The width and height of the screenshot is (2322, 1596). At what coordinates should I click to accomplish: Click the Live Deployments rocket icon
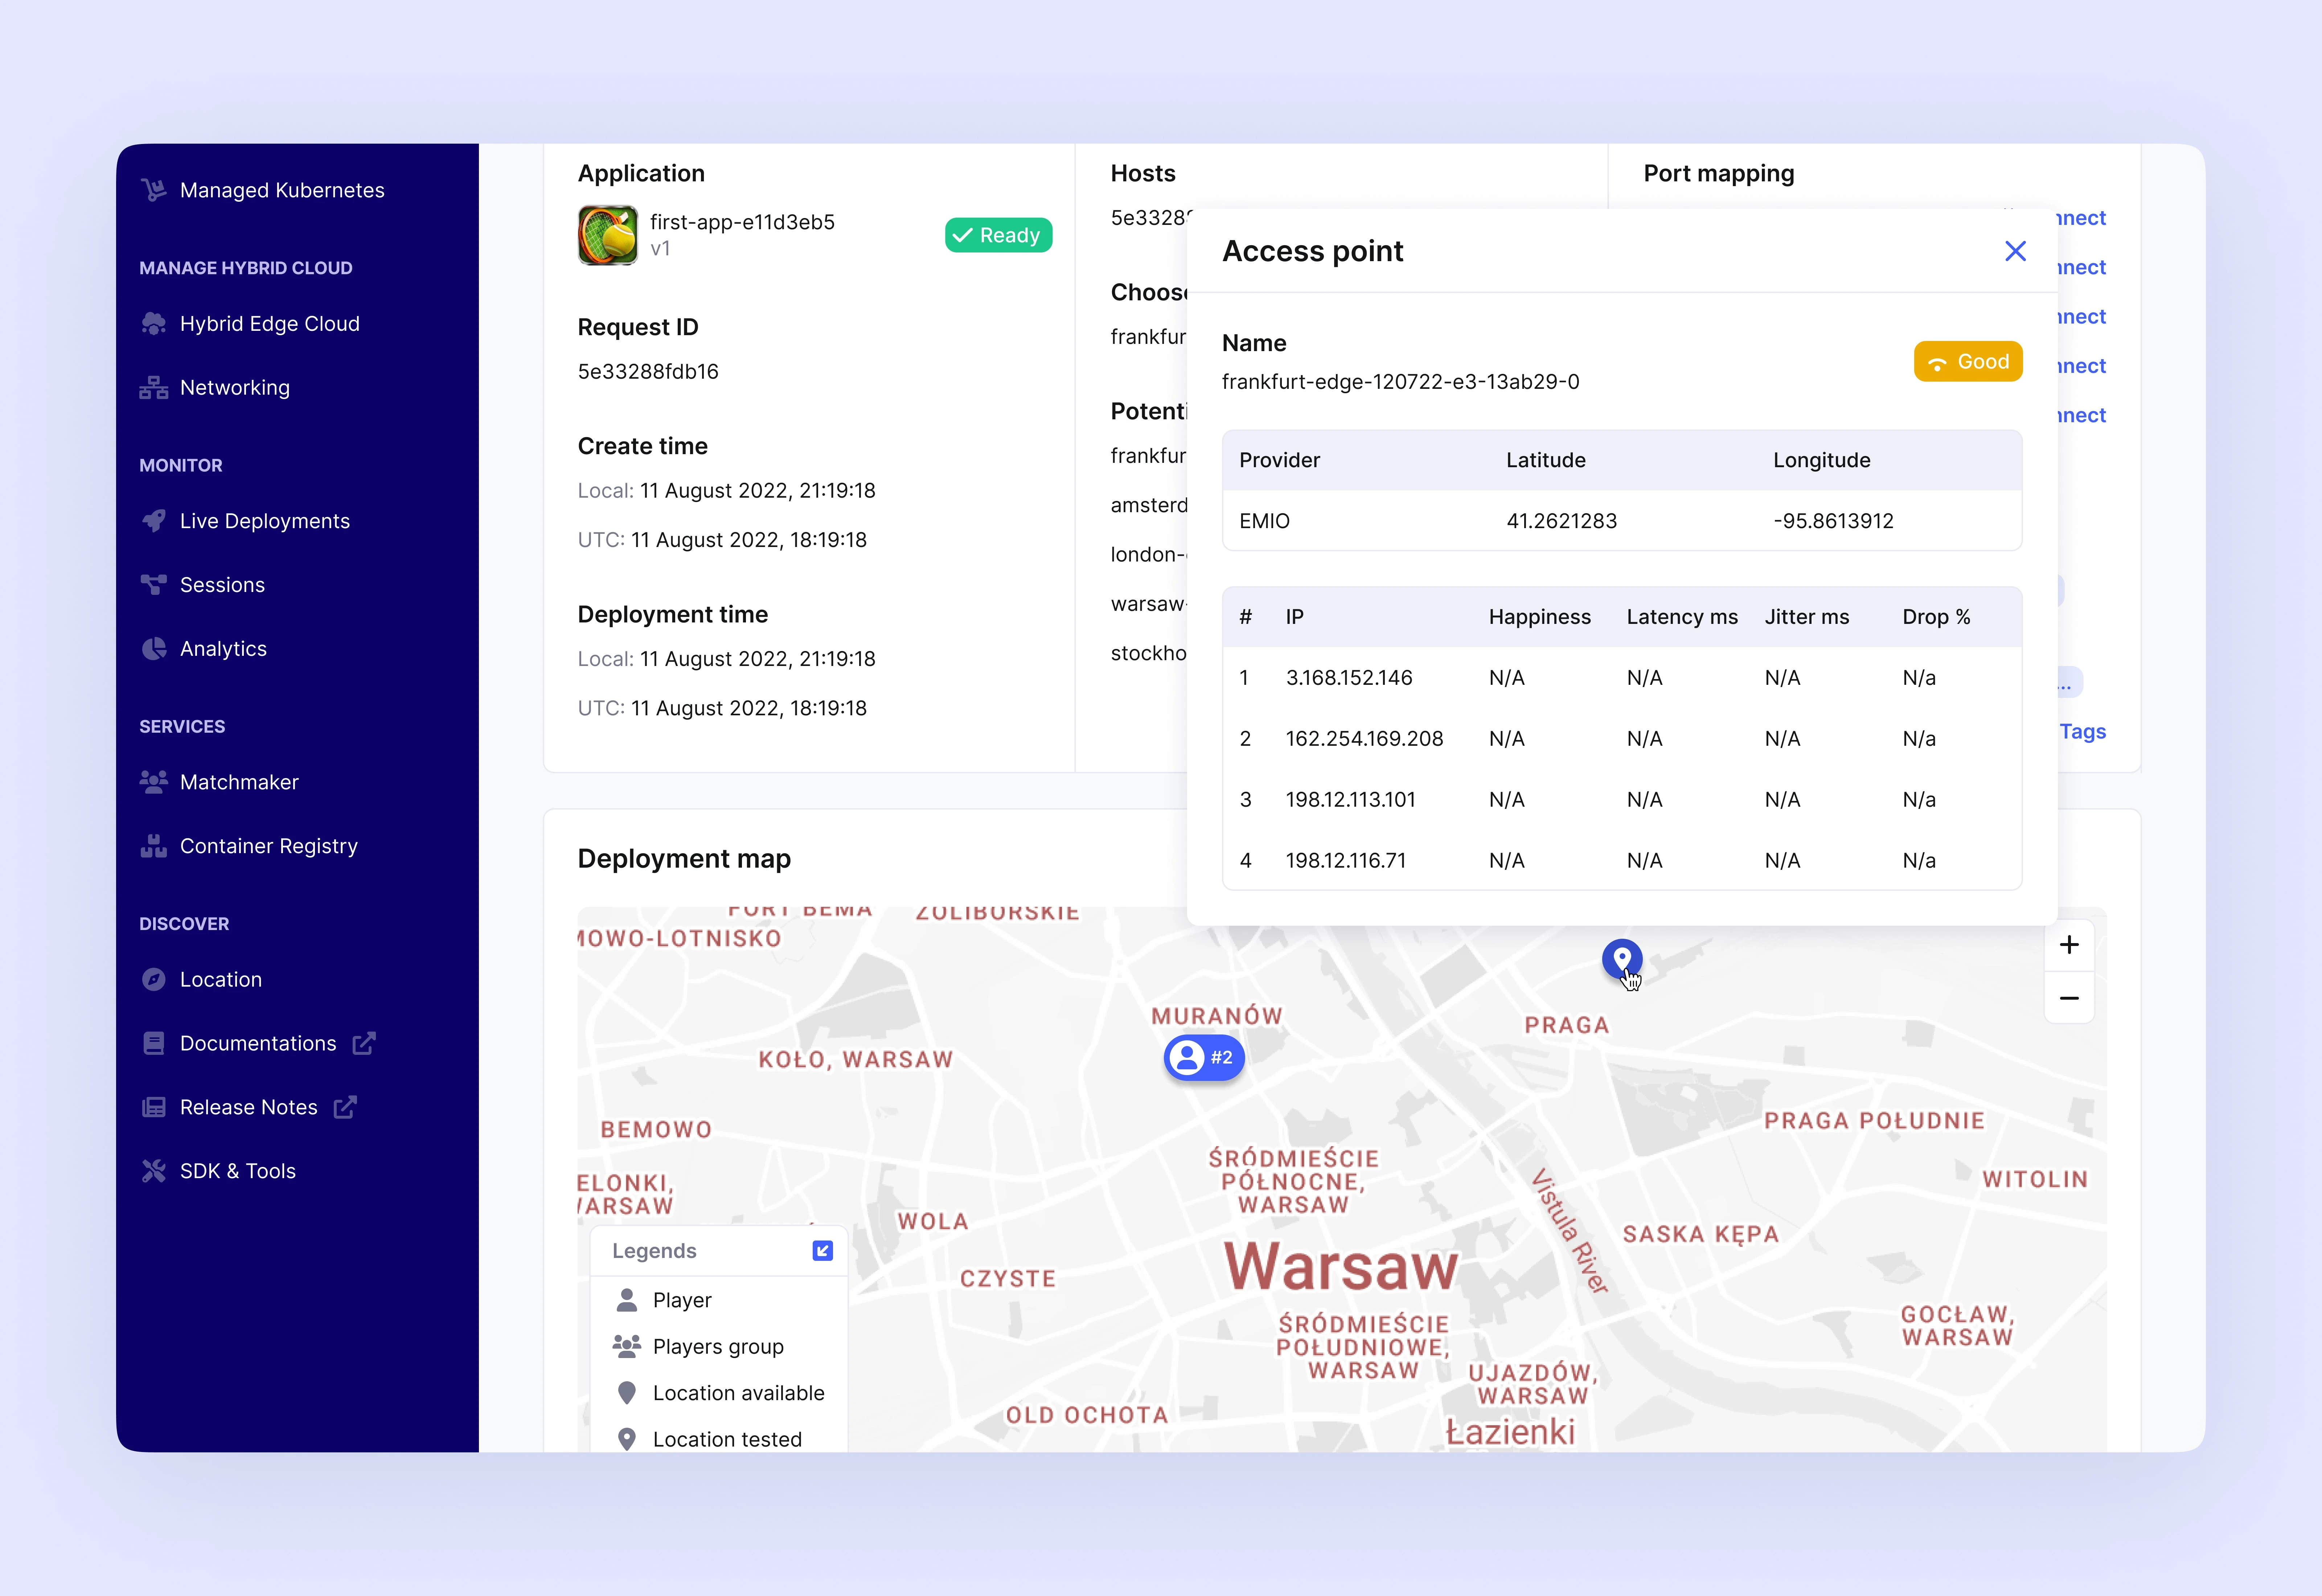click(x=153, y=521)
